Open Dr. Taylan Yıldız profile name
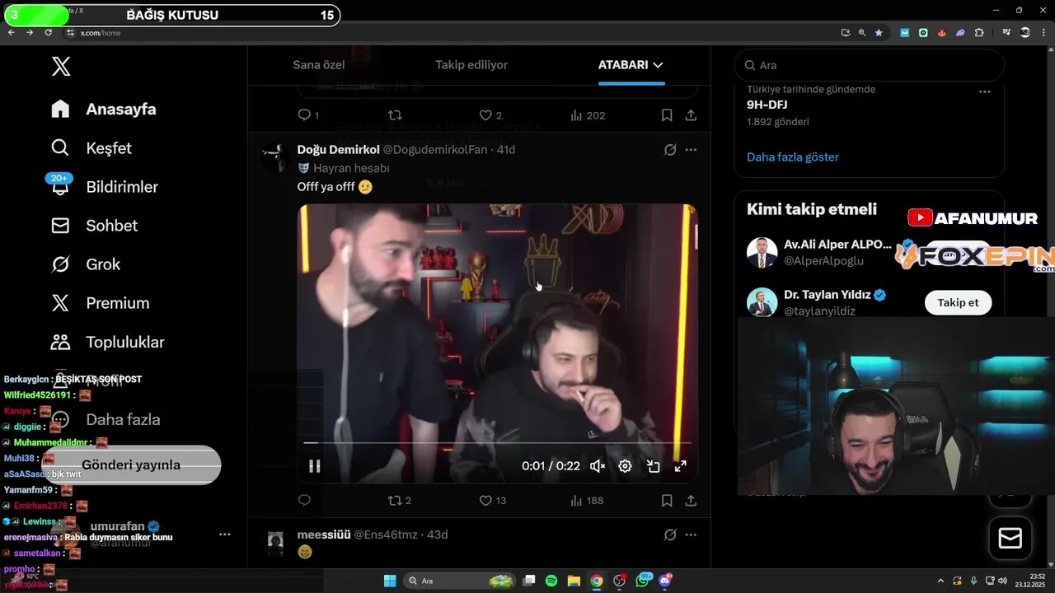Image resolution: width=1055 pixels, height=593 pixels. pos(827,295)
